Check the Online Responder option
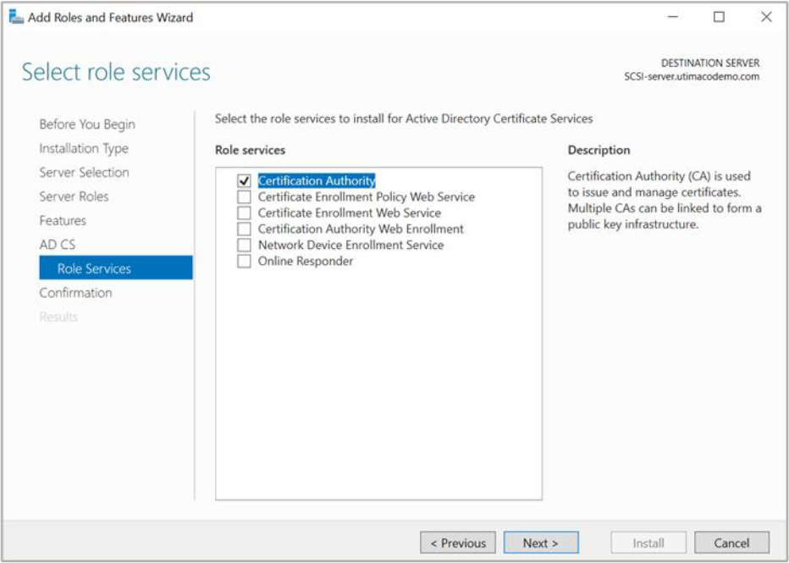 245,262
